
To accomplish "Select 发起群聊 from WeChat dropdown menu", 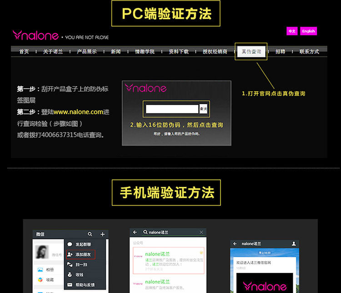I will coord(85,244).
